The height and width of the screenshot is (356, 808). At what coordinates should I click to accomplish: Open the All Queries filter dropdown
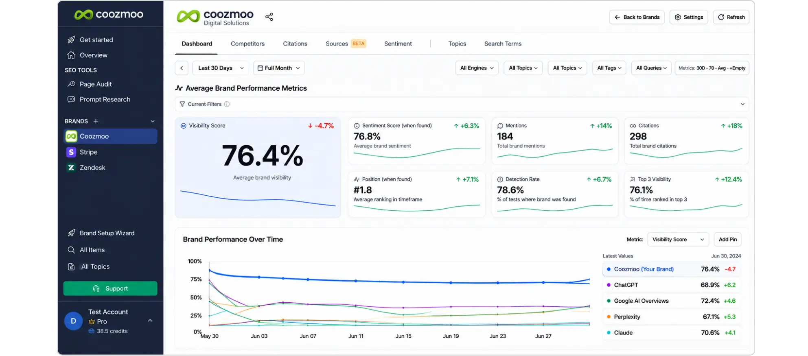point(651,68)
